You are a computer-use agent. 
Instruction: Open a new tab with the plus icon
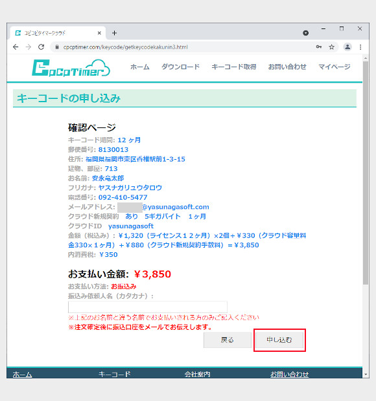click(x=114, y=33)
